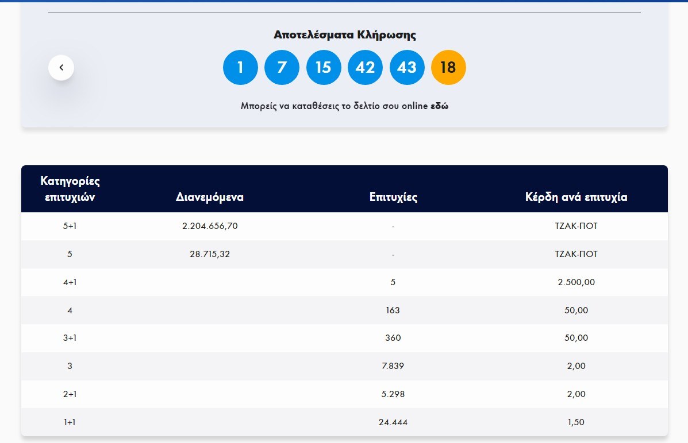Click the 2.204.656,70 jackpot amount
Image resolution: width=688 pixels, height=443 pixels.
[210, 226]
